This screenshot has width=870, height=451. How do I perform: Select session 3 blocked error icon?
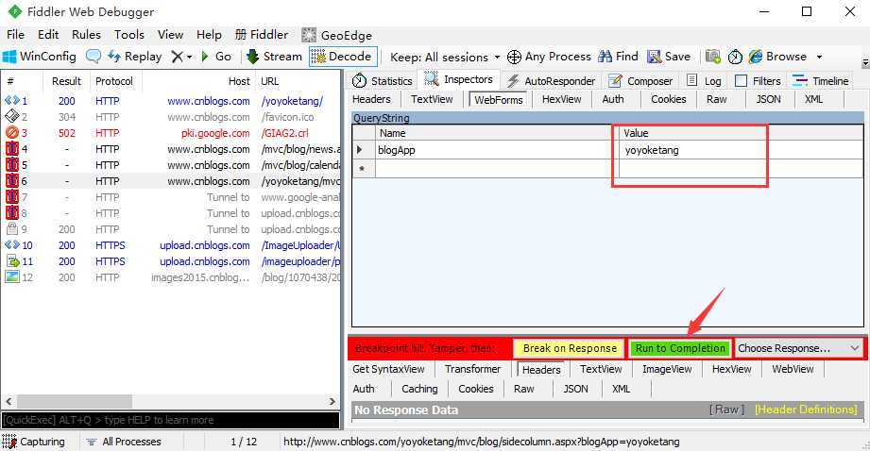click(11, 133)
